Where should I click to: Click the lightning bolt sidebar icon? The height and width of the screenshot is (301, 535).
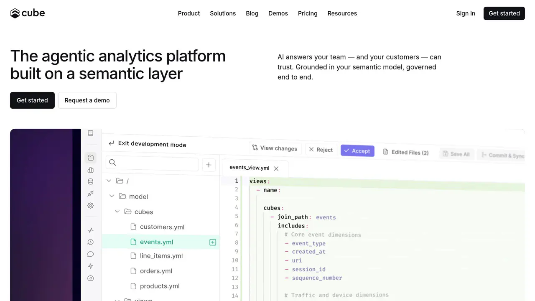91,266
